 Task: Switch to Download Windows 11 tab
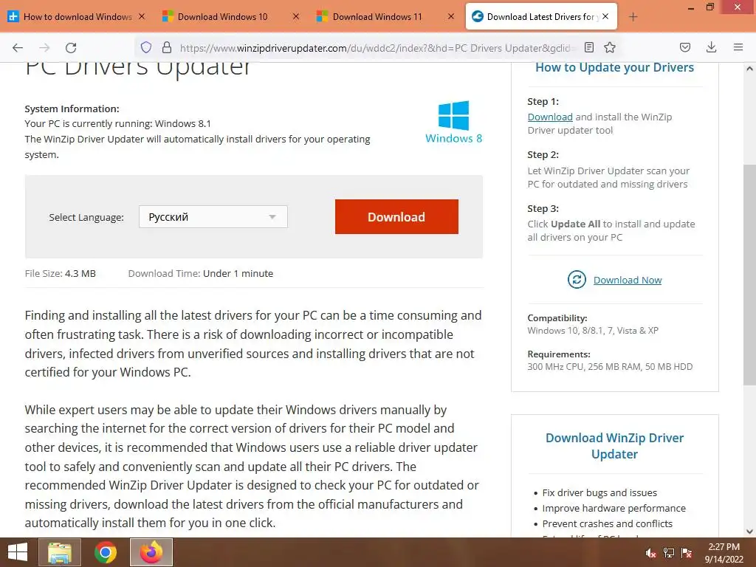[385, 17]
